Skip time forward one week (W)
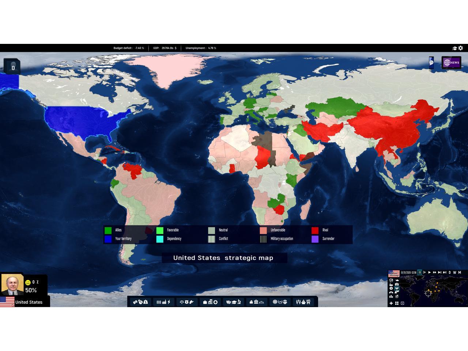This screenshot has width=468, height=351. (x=455, y=272)
